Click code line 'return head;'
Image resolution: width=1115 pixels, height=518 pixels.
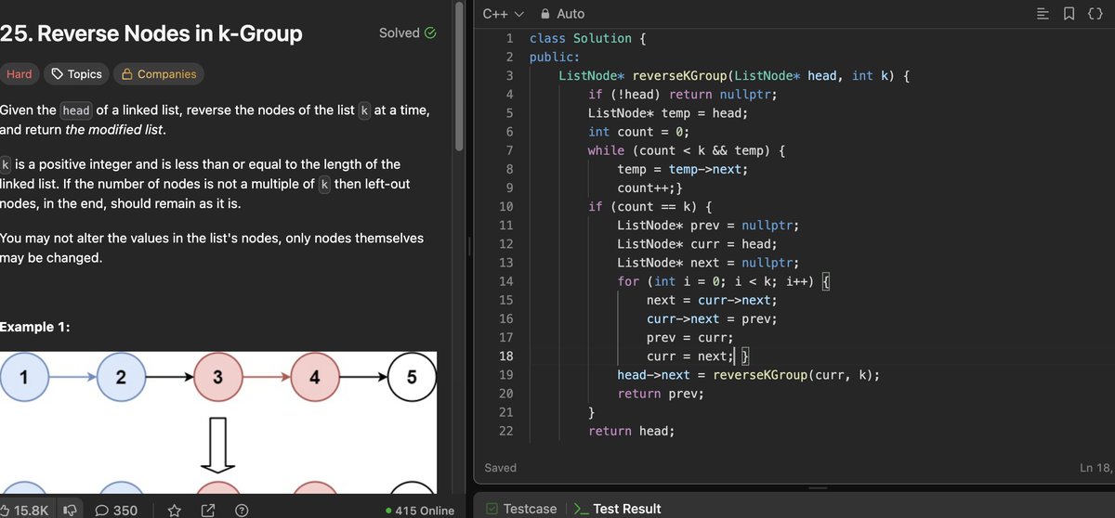click(631, 431)
